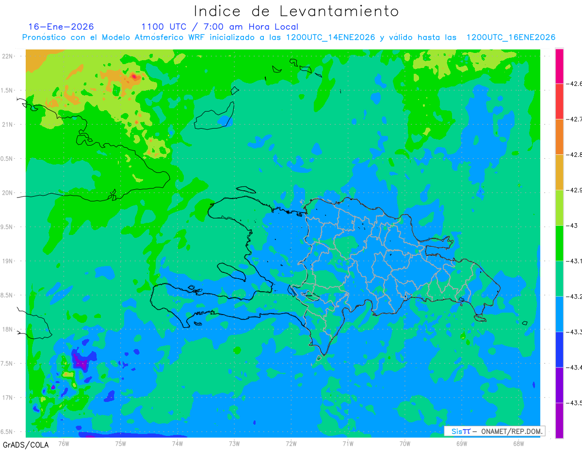Screen dimensions: 582x450
Task: Click the '74W' longitude label
Action: click(178, 443)
